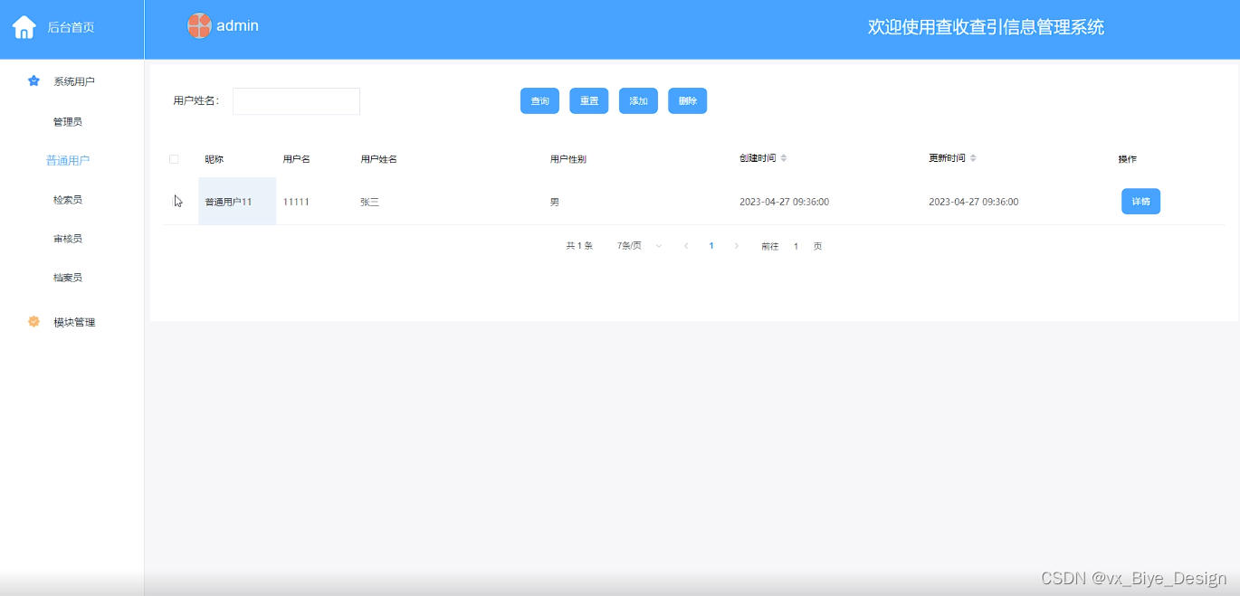Focus the 用户姓名 search input field

point(296,101)
